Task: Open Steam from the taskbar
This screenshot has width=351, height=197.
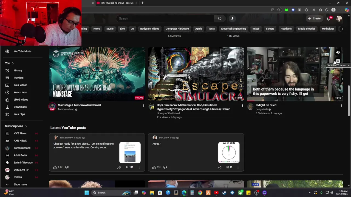Action: coord(224,193)
